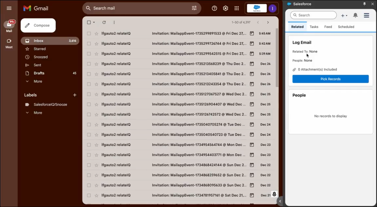Go to the newer emails page
The height and width of the screenshot is (207, 377).
tap(258, 22)
